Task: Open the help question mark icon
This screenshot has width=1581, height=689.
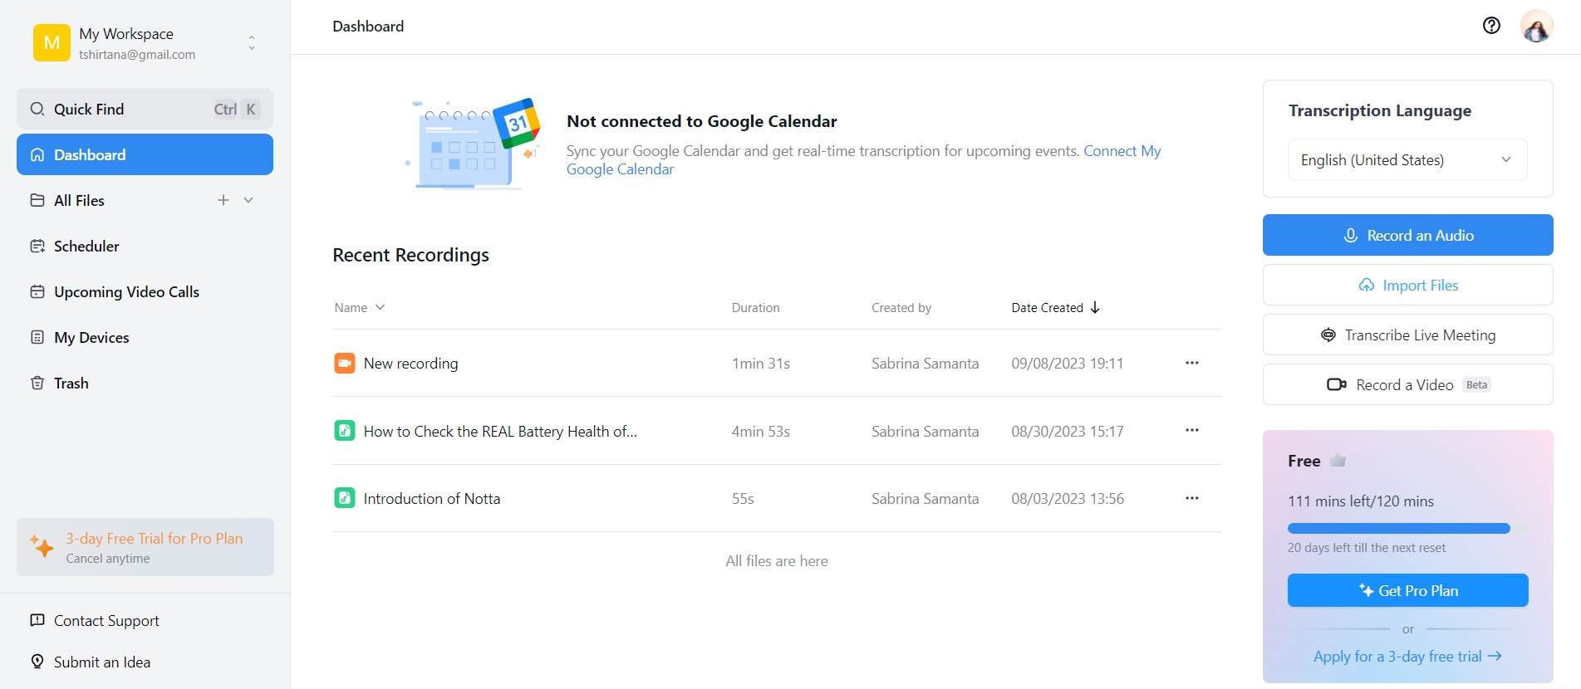Action: (x=1491, y=26)
